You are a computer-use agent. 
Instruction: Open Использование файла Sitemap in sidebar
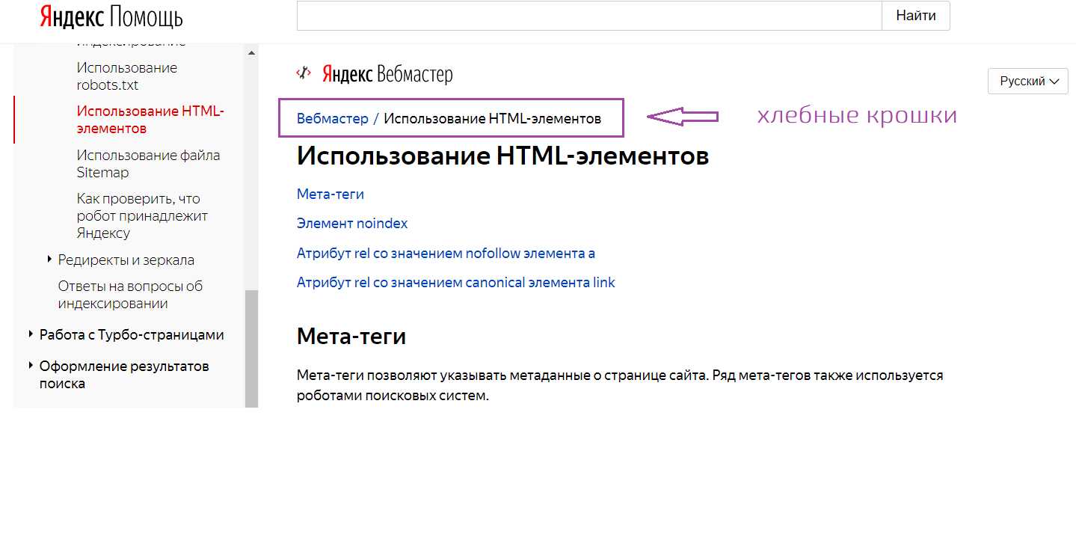(x=148, y=164)
